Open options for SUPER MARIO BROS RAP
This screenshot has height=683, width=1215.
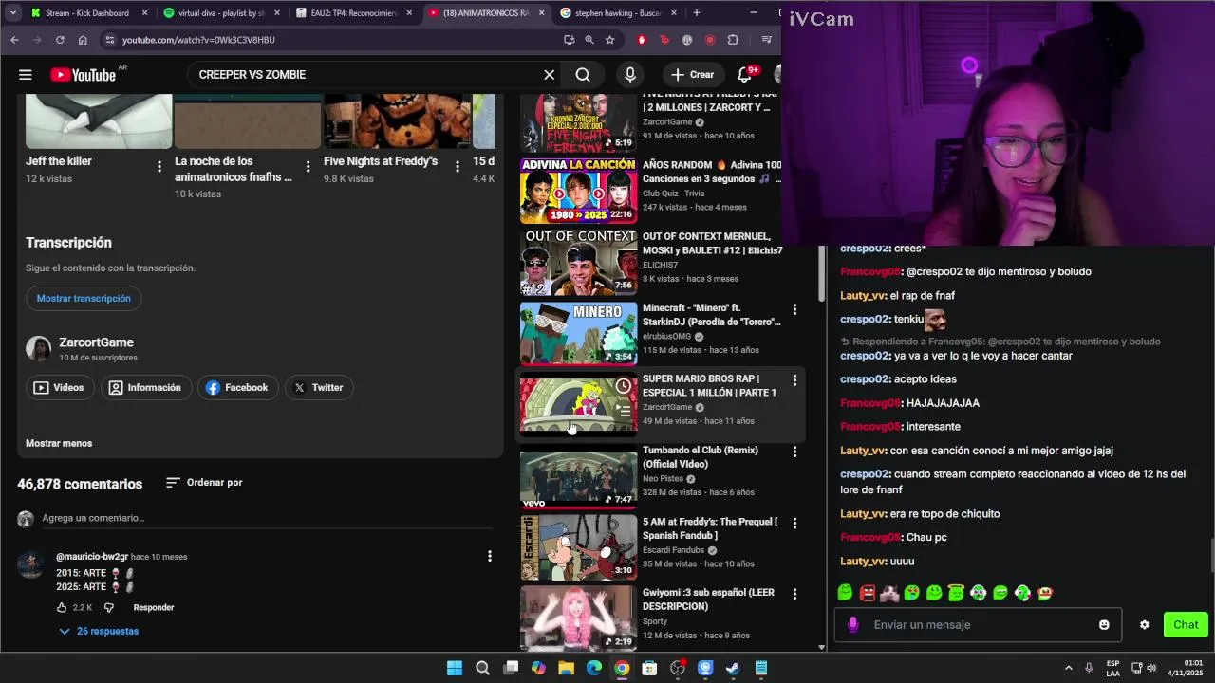(x=794, y=380)
